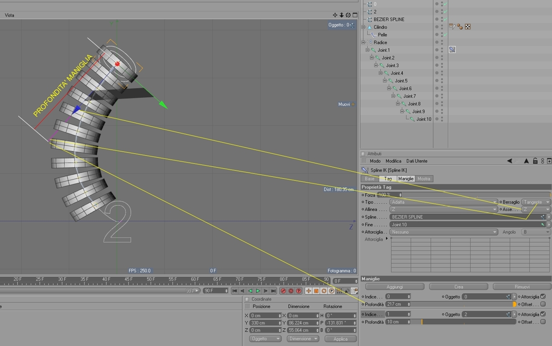Click the play forward button
Viewport: 552px width, 346px height.
258,291
